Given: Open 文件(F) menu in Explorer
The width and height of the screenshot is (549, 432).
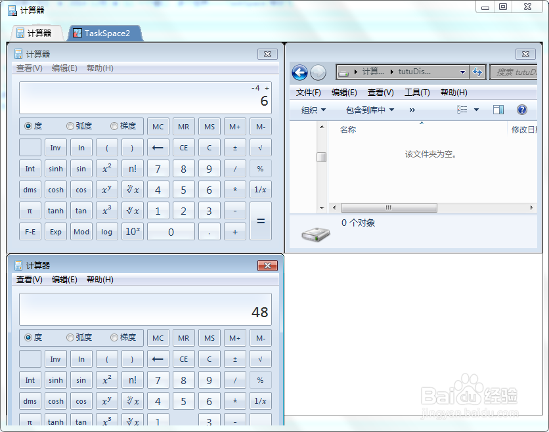Looking at the screenshot, I should [x=308, y=93].
